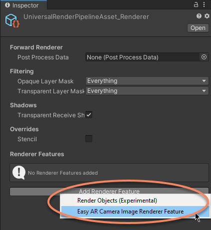Click Add Renderer Feature button

109,192
